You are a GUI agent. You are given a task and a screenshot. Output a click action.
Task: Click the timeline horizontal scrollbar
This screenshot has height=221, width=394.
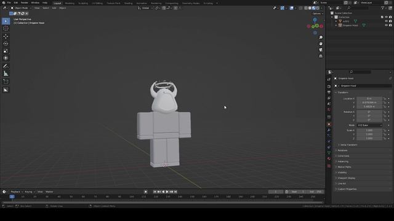[163, 202]
